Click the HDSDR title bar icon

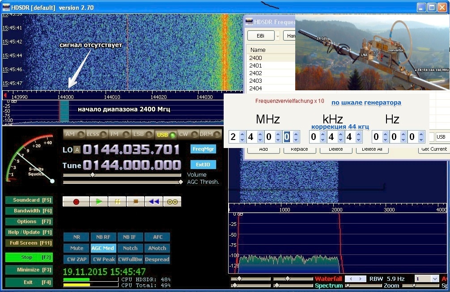coord(6,7)
